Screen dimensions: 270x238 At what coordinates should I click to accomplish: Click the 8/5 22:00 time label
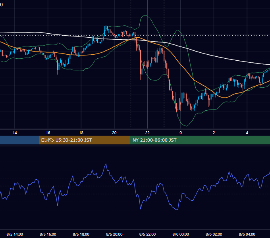pyautogui.click(x=147, y=234)
